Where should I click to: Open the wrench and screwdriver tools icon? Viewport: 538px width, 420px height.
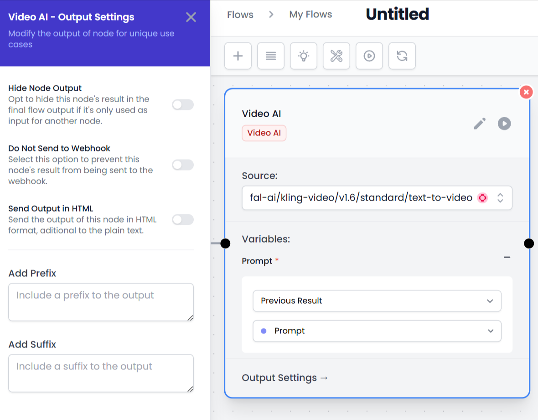tap(336, 56)
